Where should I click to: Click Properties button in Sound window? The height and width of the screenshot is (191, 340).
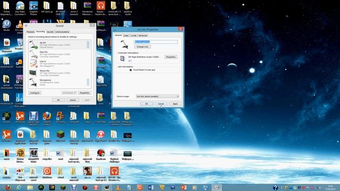pyautogui.click(x=84, y=93)
